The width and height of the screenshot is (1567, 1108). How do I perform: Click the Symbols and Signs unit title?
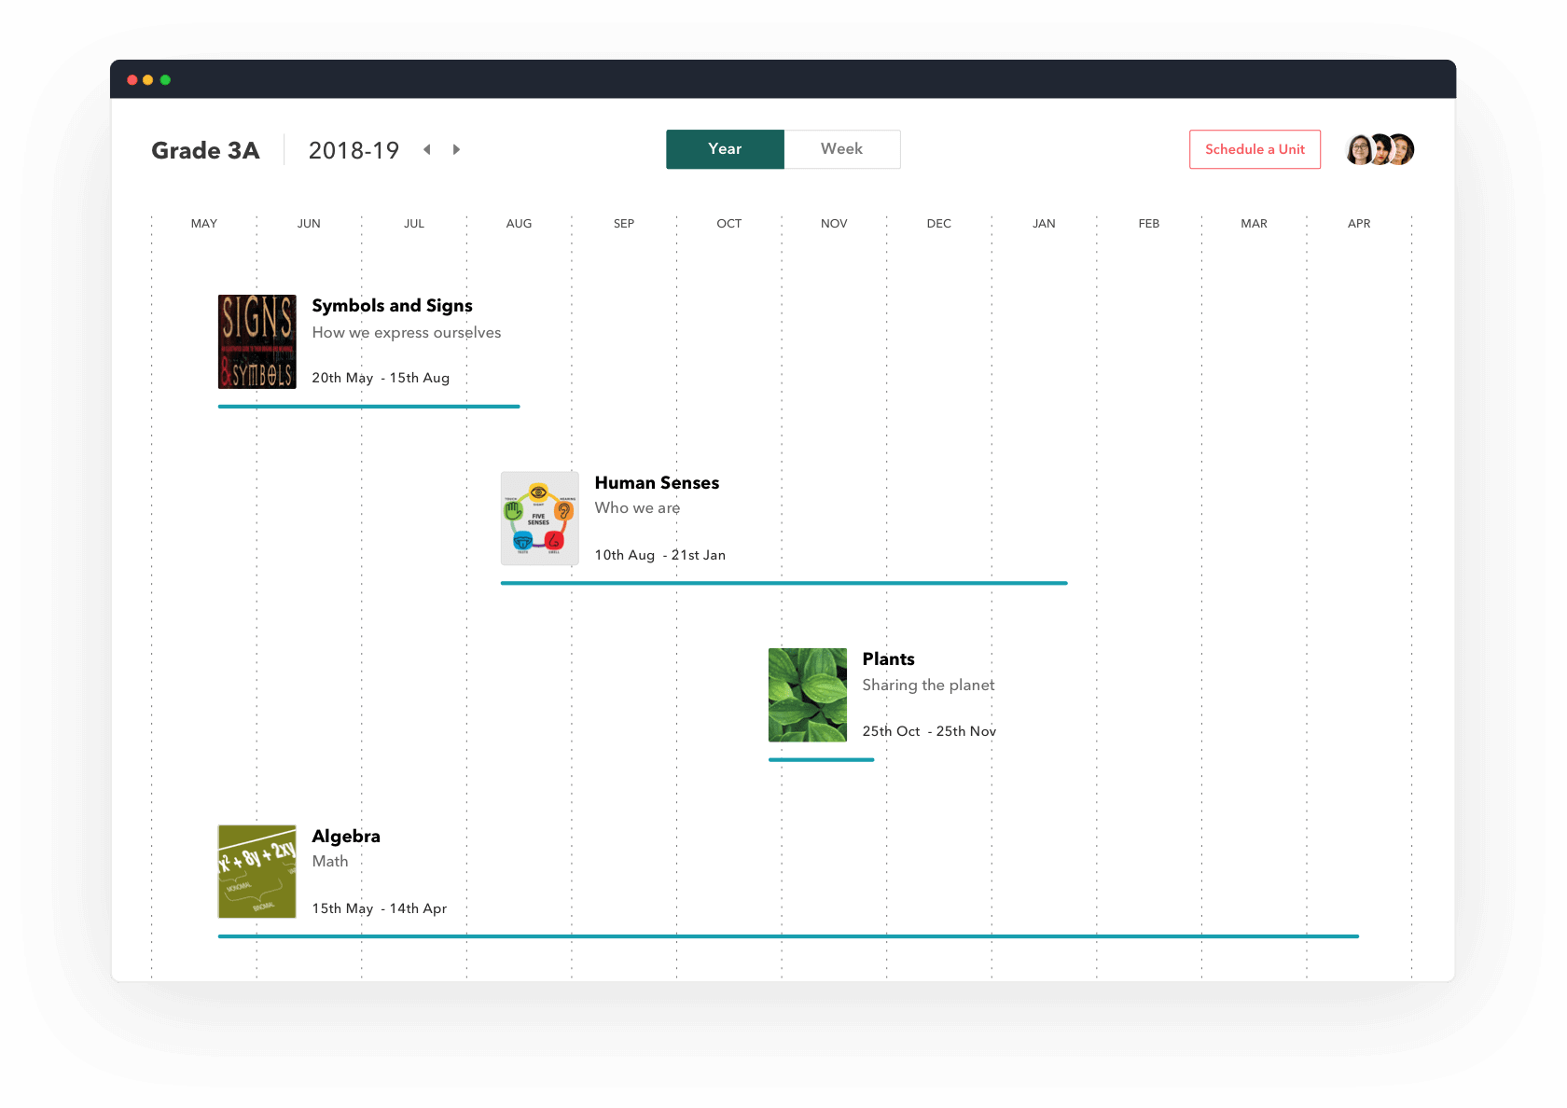click(392, 306)
